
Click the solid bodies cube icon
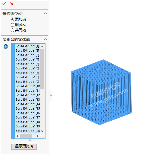pos(6,47)
